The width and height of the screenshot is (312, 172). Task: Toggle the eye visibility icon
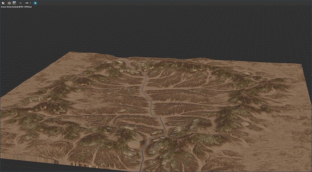click(x=20, y=3)
